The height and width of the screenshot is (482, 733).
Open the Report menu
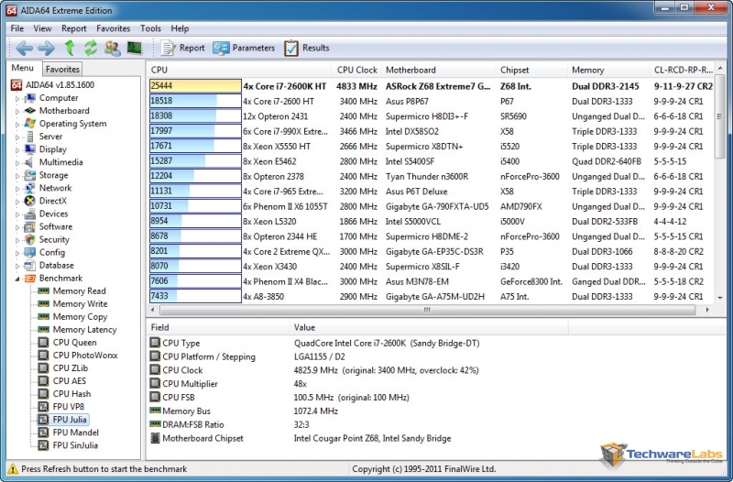[x=74, y=28]
